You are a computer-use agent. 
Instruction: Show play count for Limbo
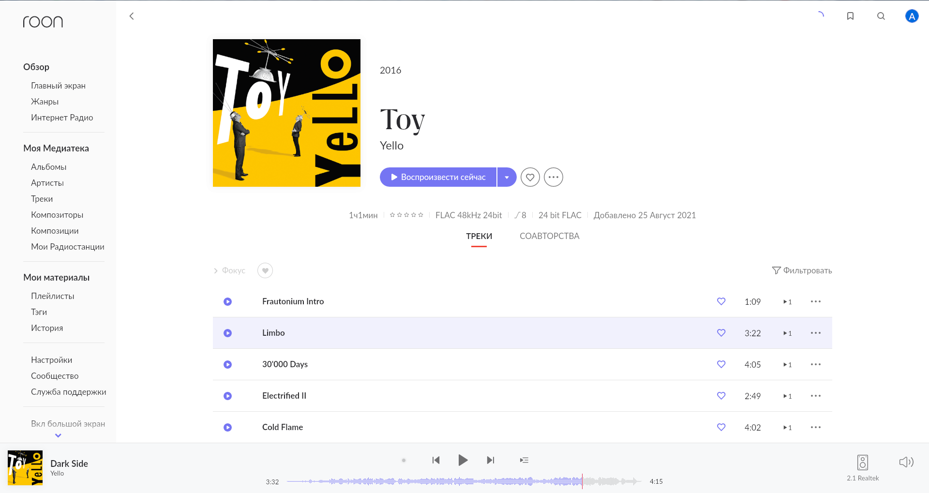(x=788, y=333)
